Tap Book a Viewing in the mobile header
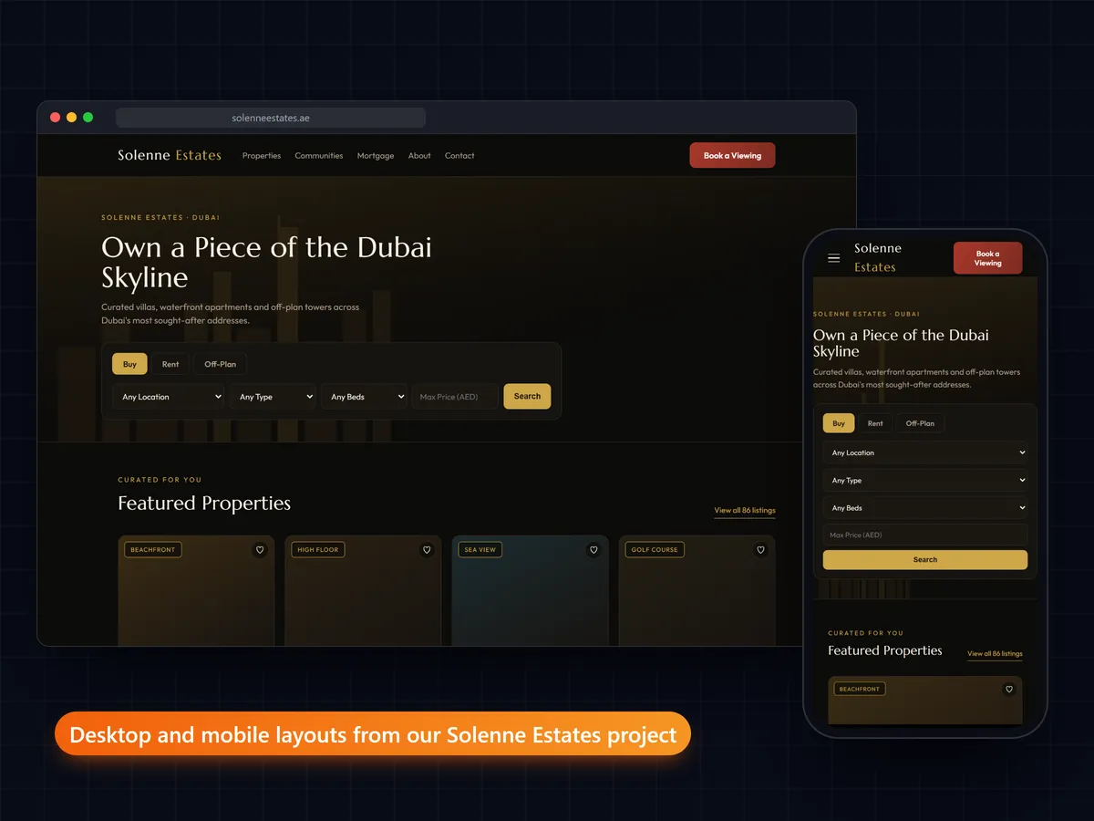This screenshot has width=1094, height=821. (x=987, y=258)
